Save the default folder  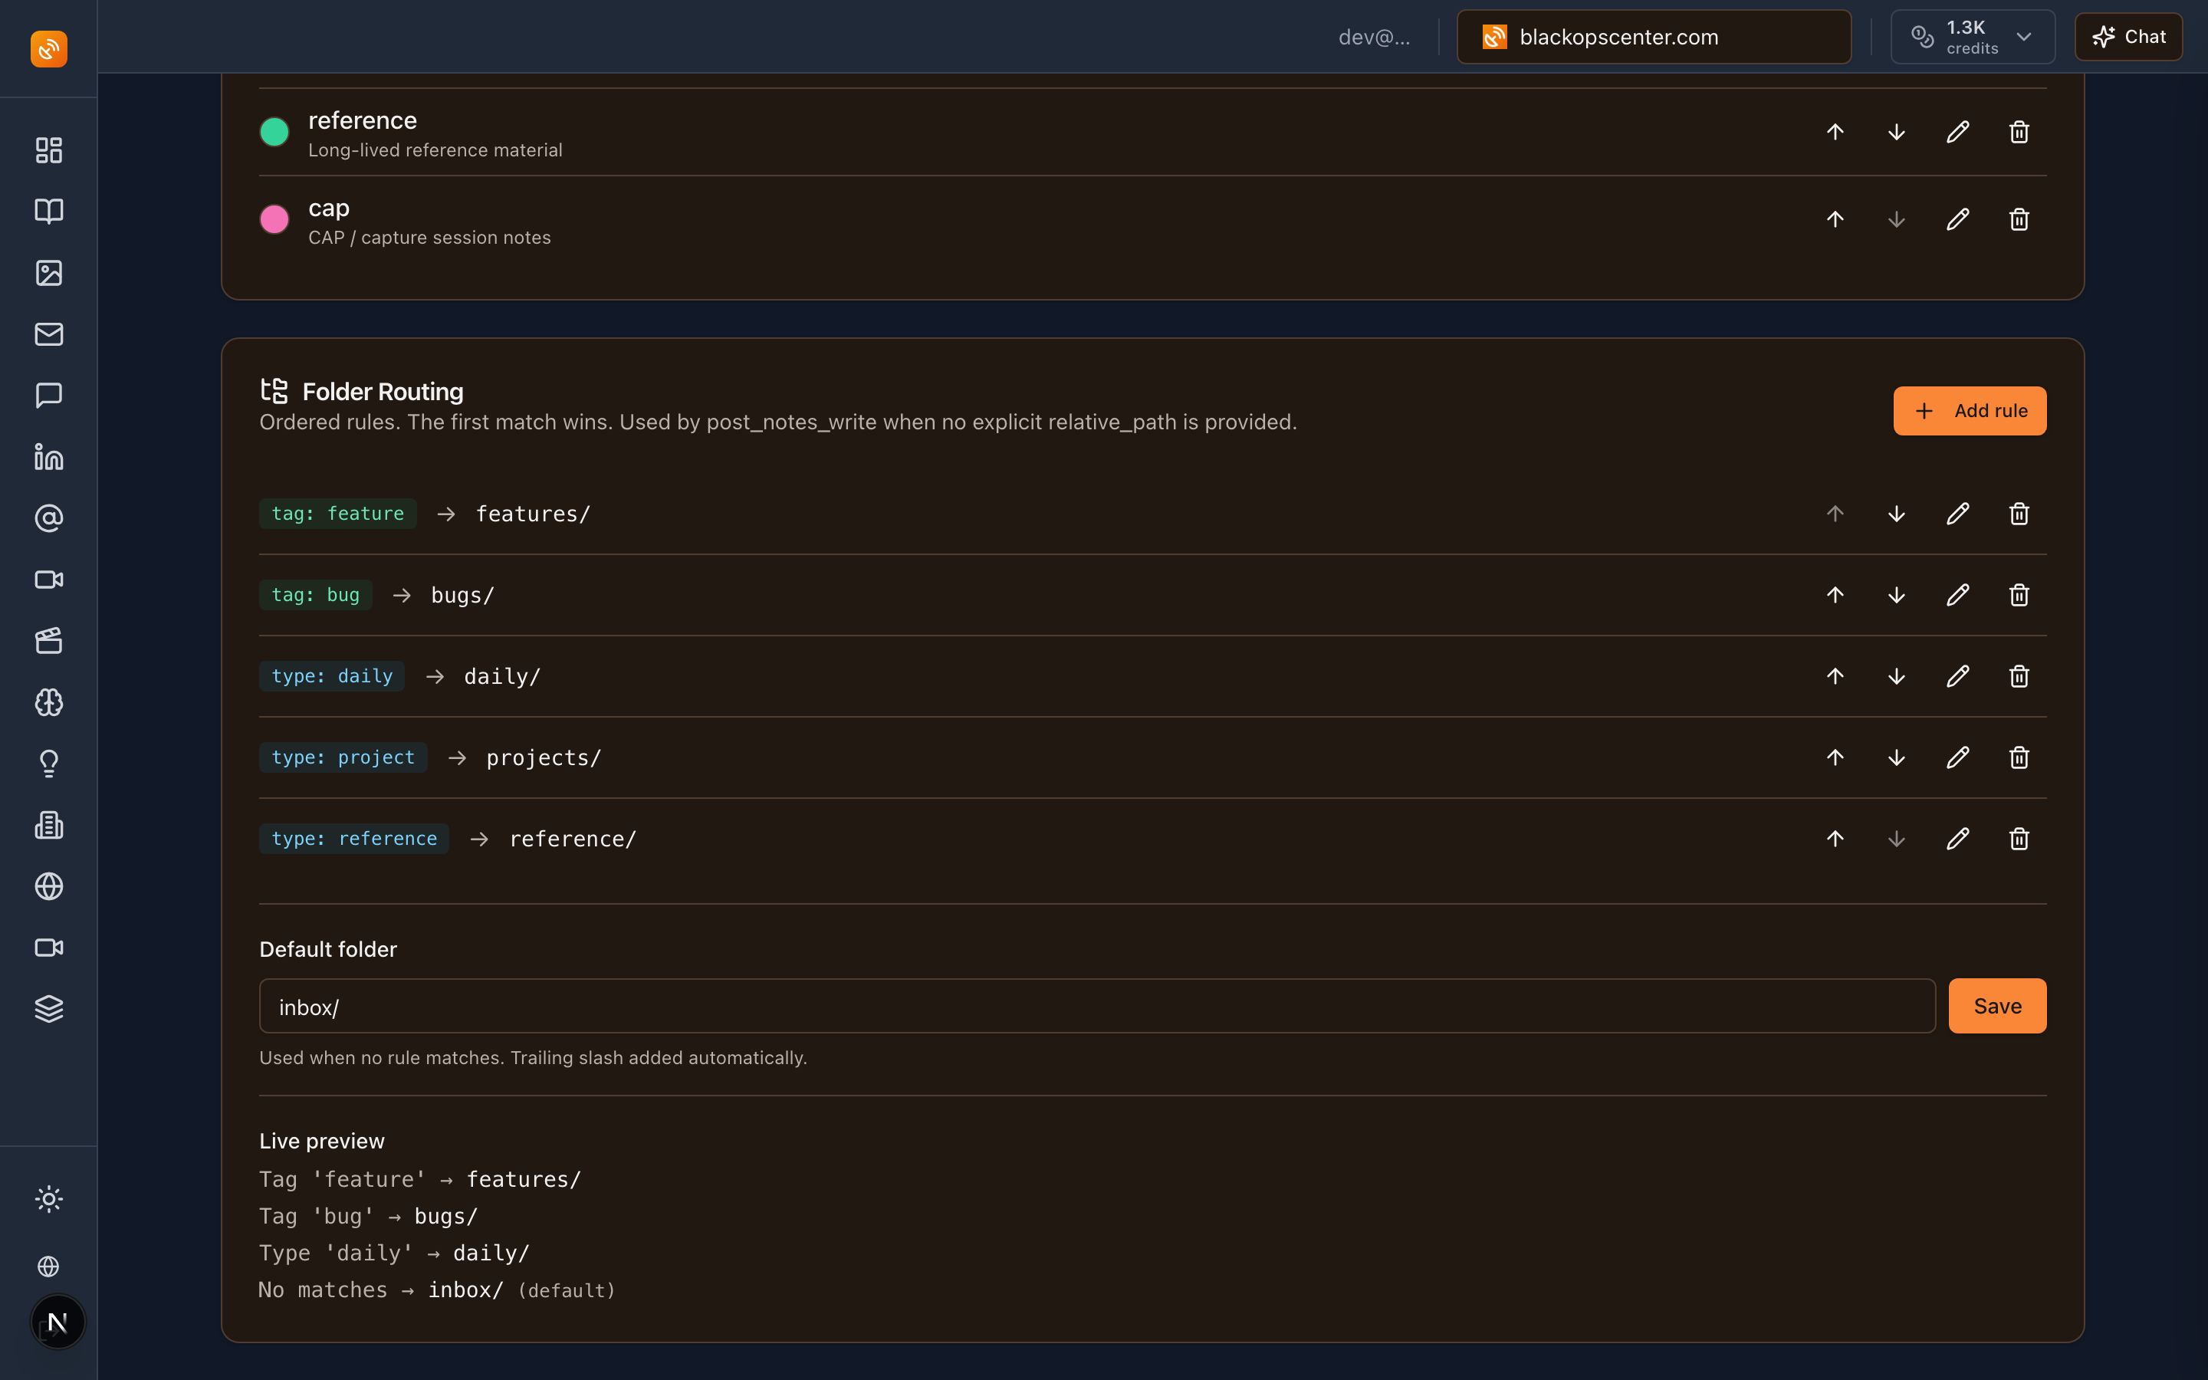click(1996, 1006)
